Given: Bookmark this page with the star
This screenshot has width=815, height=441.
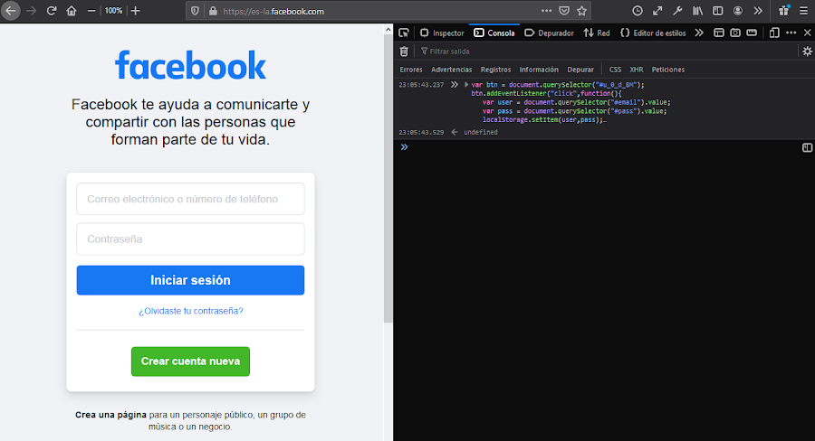Looking at the screenshot, I should click(x=581, y=11).
